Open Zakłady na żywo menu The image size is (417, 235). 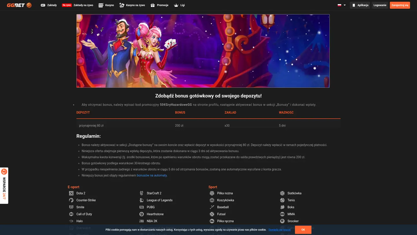click(x=78, y=5)
